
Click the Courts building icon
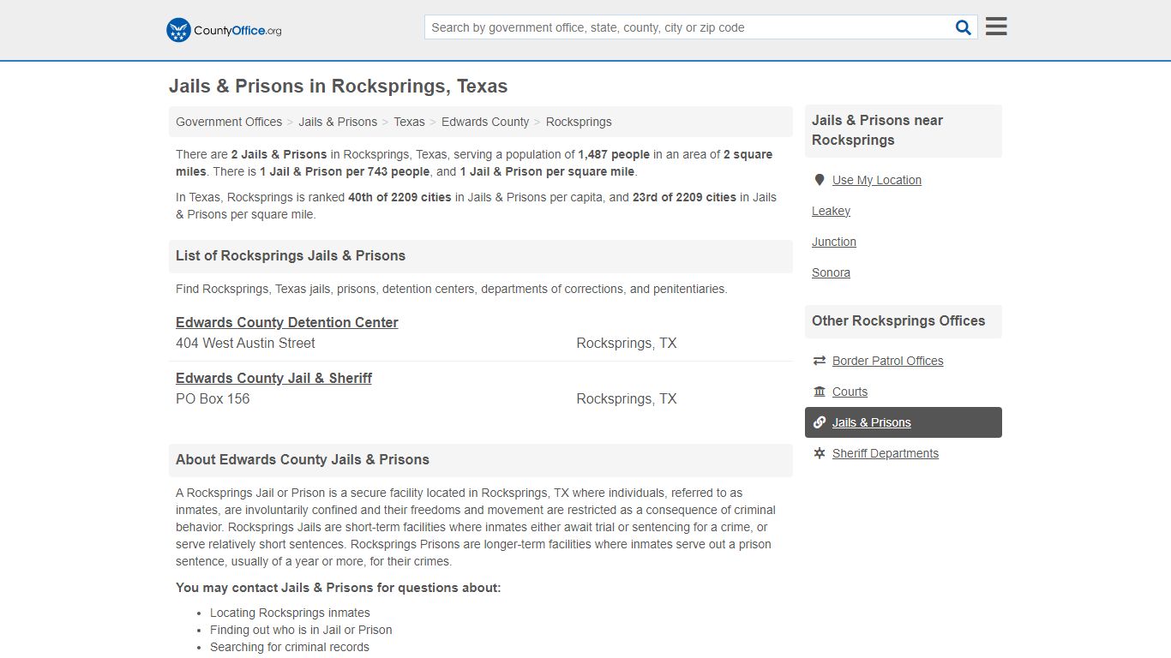coord(820,392)
